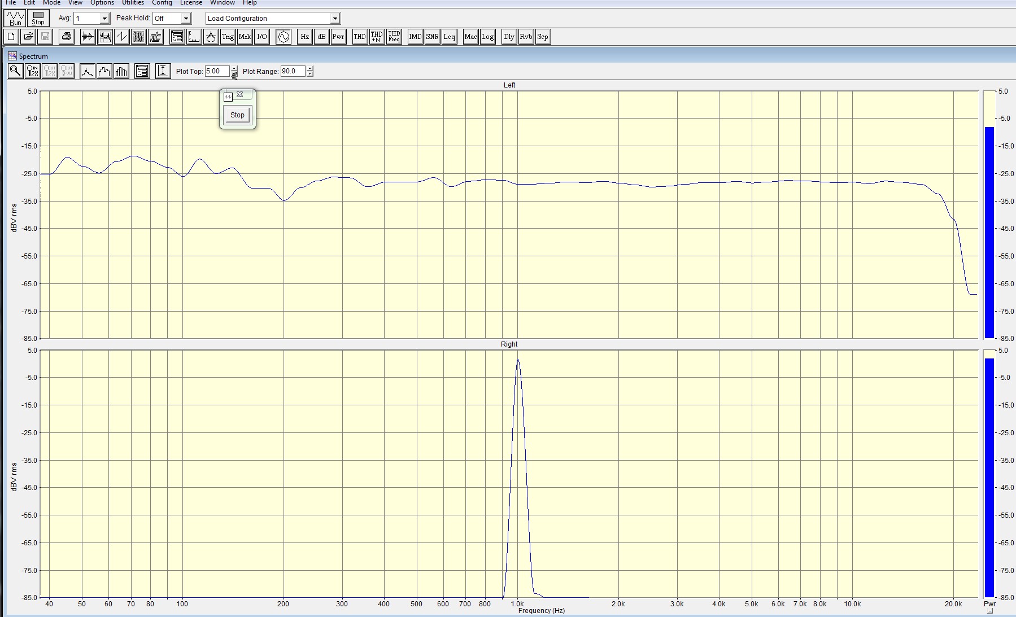Toggle the THD+N measurement utility
Viewport: 1016px width, 617px height.
tap(377, 37)
